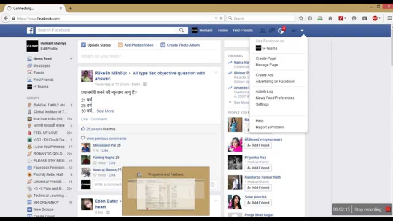Click the Adblock Plus icon
This screenshot has width=393, height=221.
point(375,18)
